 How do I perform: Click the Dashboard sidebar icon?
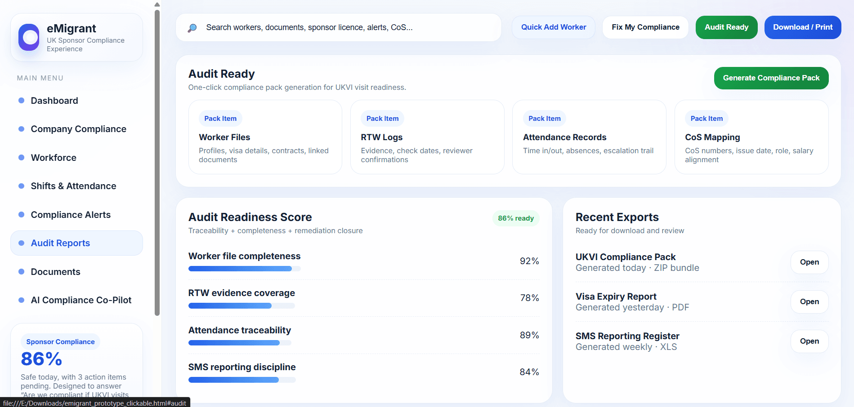click(x=22, y=100)
